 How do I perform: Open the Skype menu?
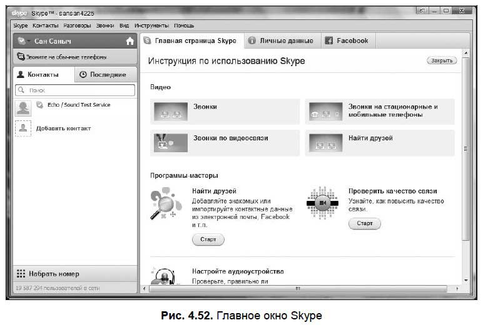click(20, 26)
